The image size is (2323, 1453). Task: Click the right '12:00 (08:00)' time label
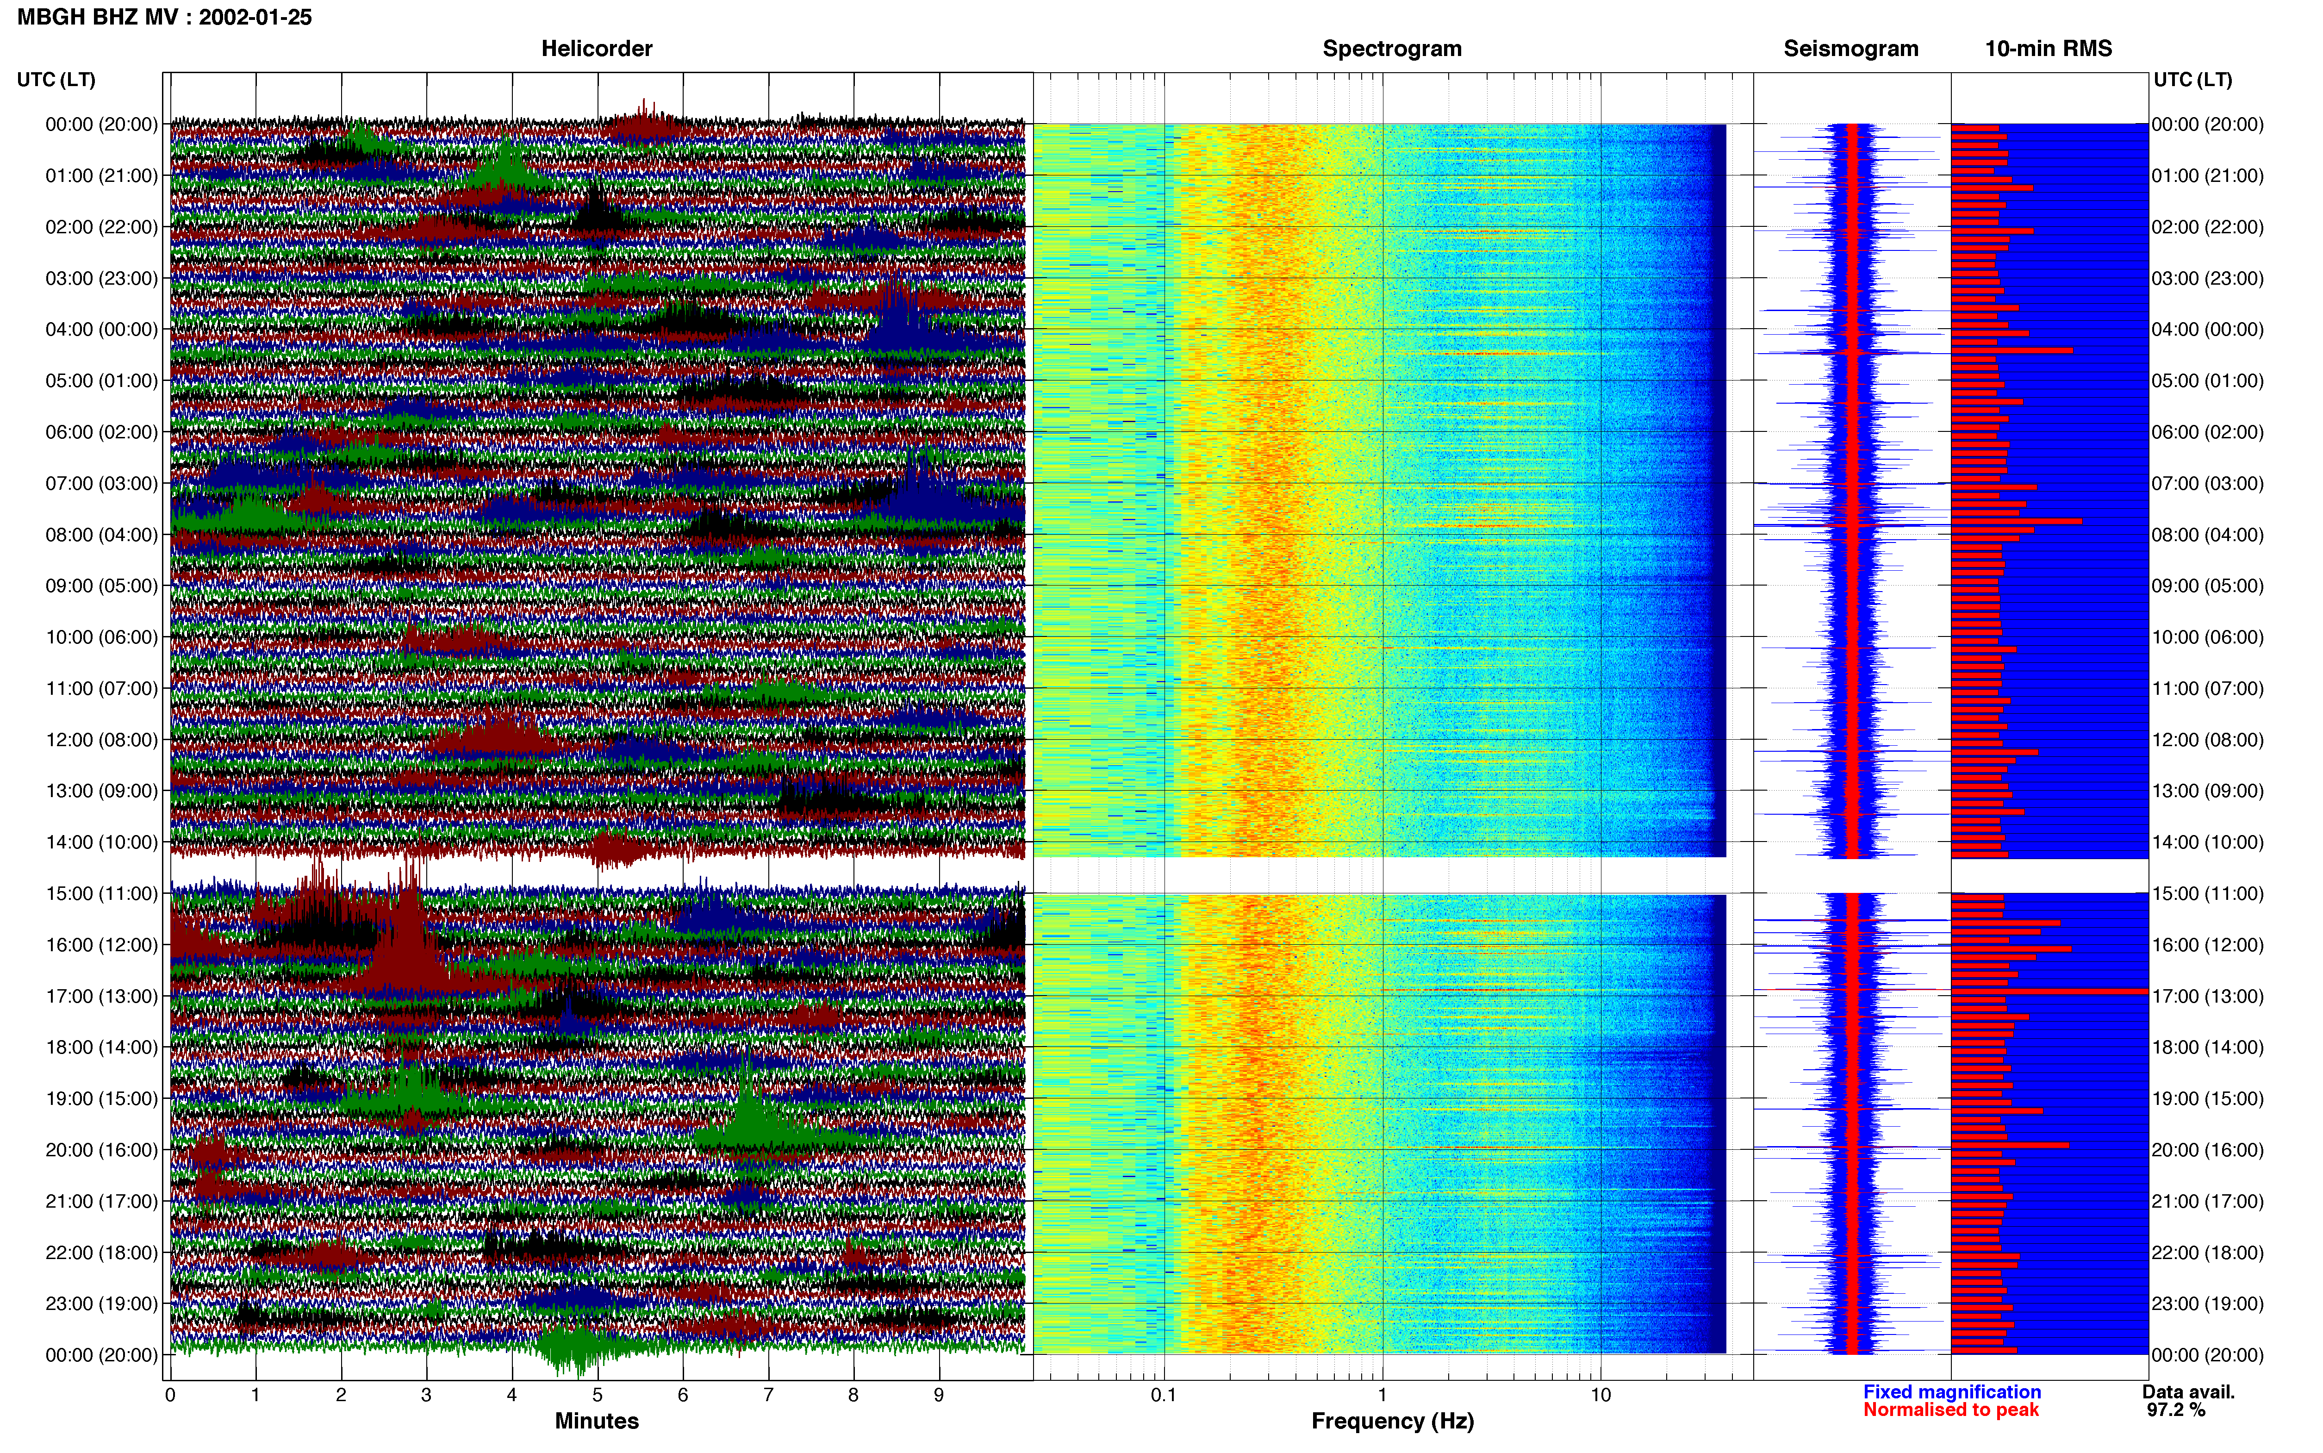click(x=2208, y=740)
